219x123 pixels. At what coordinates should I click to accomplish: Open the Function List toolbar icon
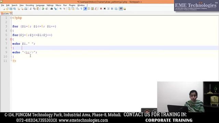click(x=96, y=9)
